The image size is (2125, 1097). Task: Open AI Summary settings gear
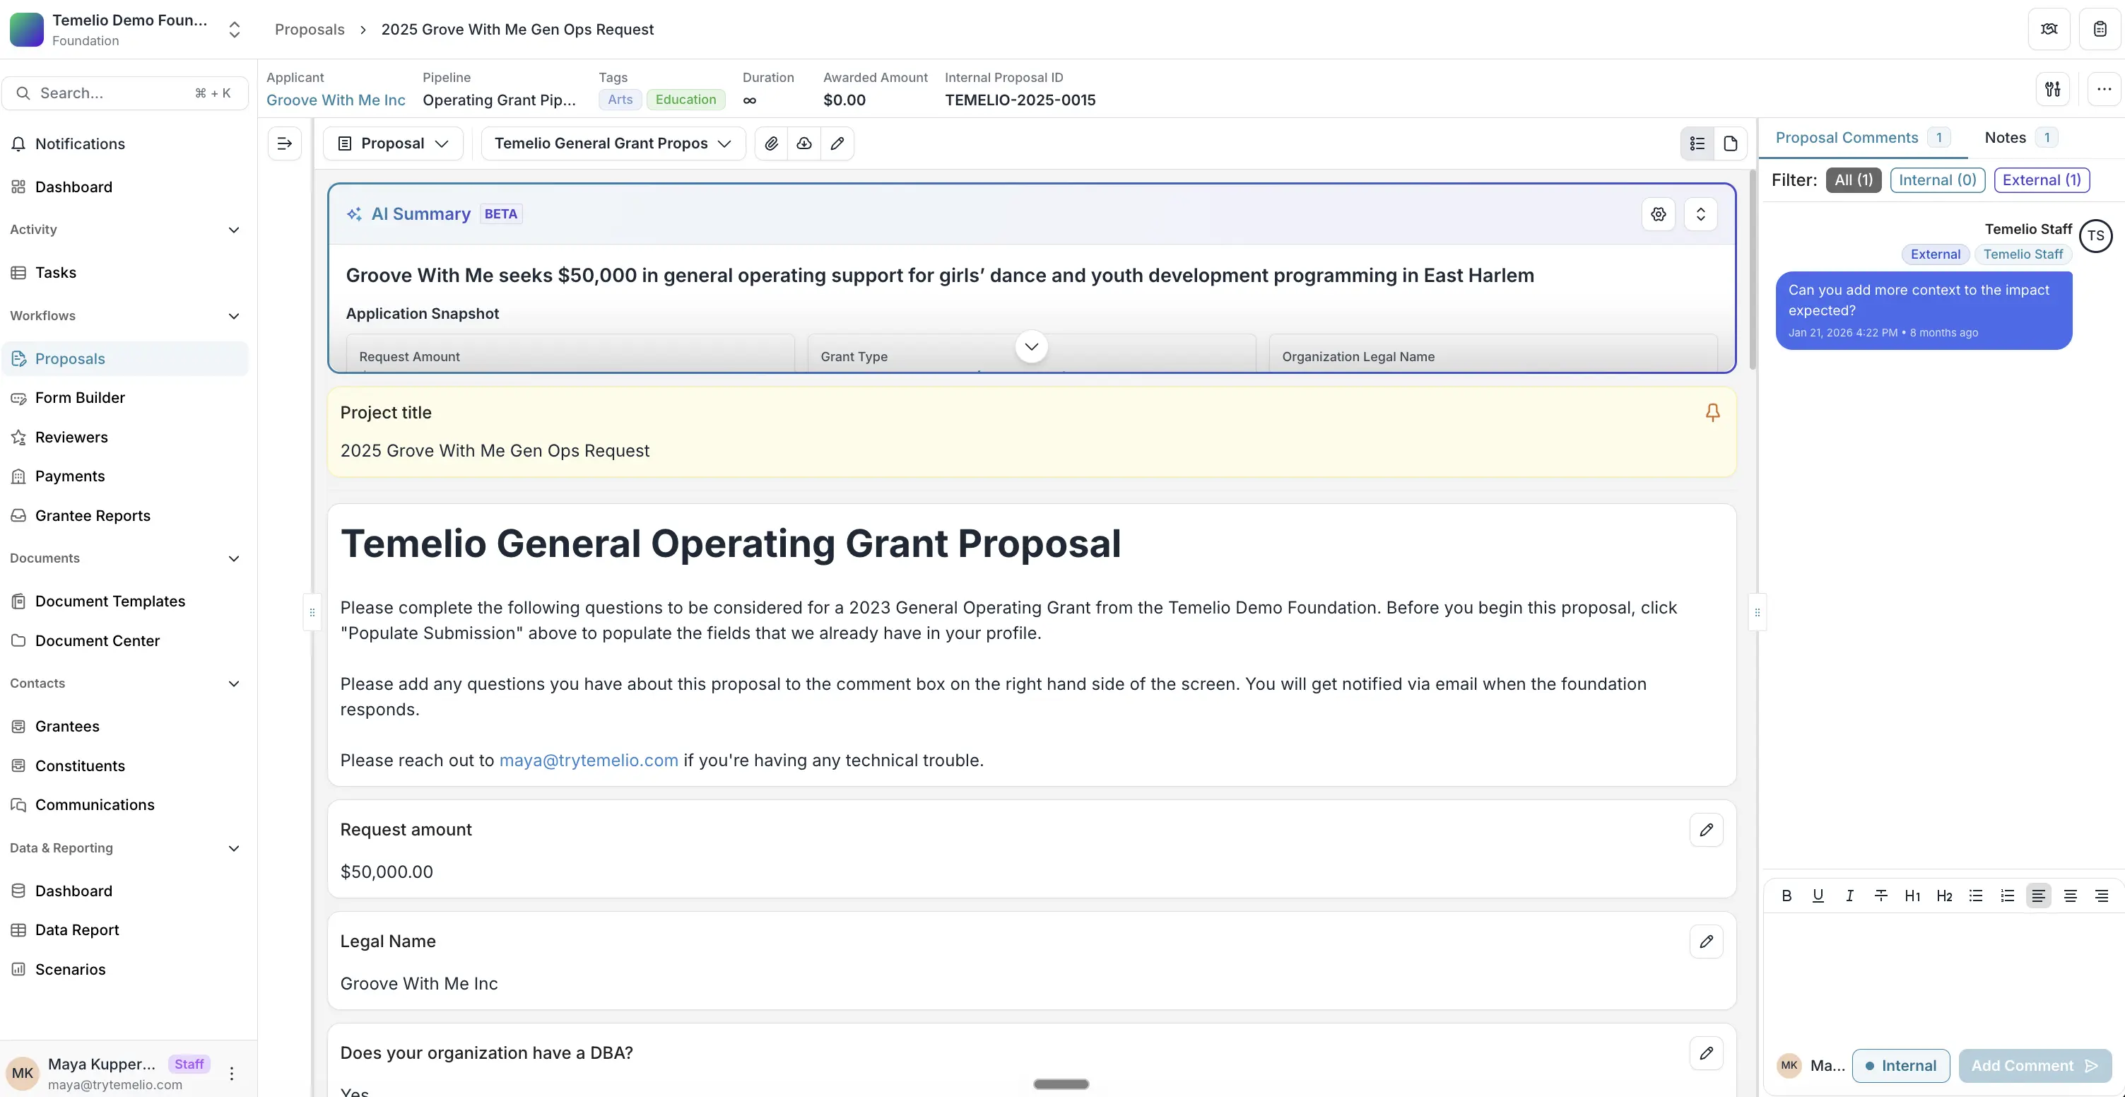pos(1658,214)
